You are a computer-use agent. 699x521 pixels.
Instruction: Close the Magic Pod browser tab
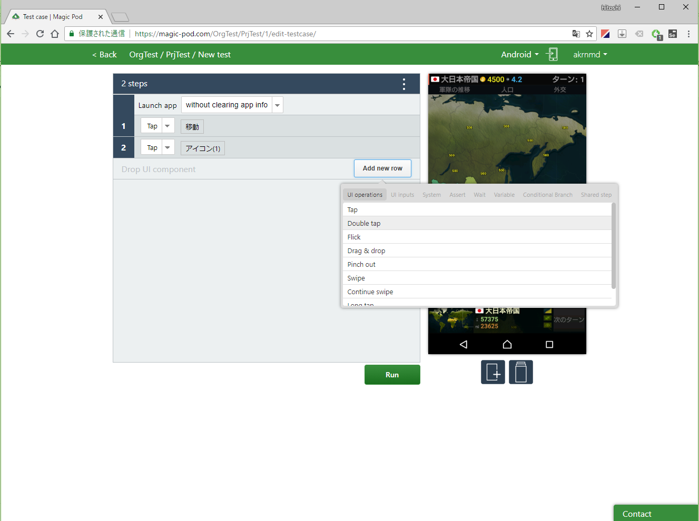[x=101, y=17]
